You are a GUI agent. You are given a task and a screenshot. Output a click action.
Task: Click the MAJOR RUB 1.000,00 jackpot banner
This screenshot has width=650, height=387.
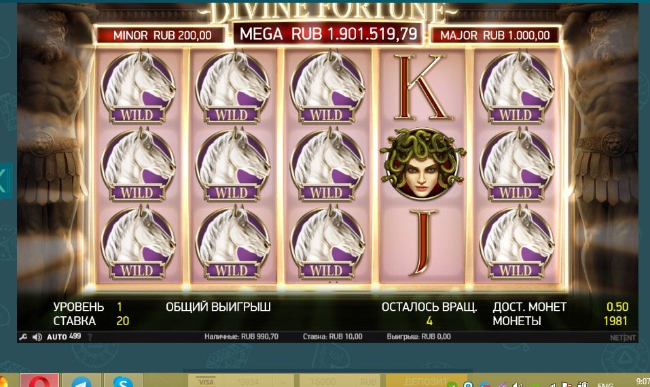point(494,35)
